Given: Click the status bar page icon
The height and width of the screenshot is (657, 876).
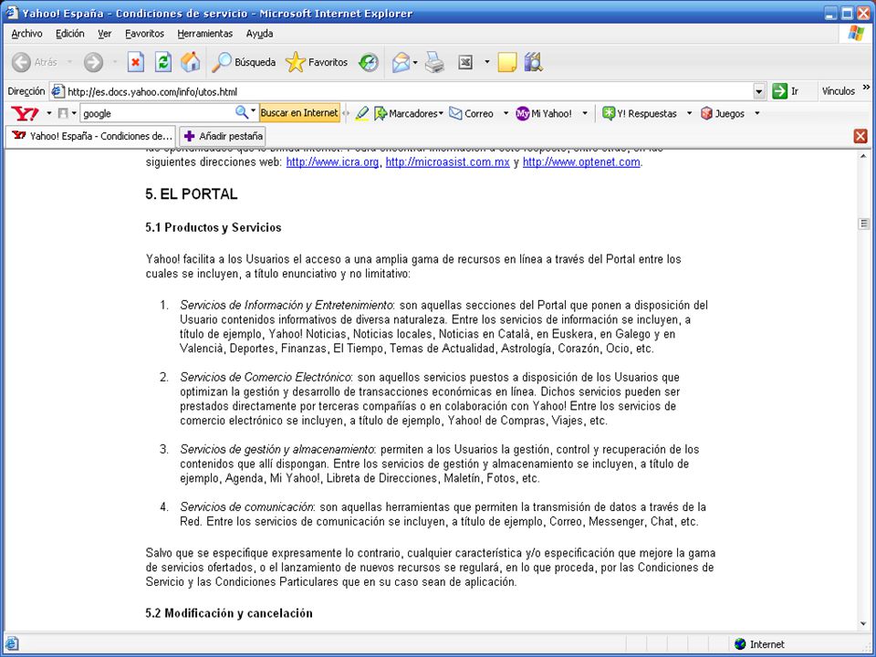Looking at the screenshot, I should point(12,643).
